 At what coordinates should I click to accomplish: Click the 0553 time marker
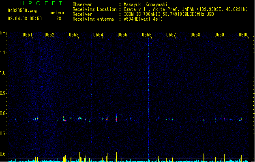point(74,35)
